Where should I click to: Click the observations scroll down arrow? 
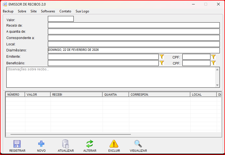tap(218, 85)
